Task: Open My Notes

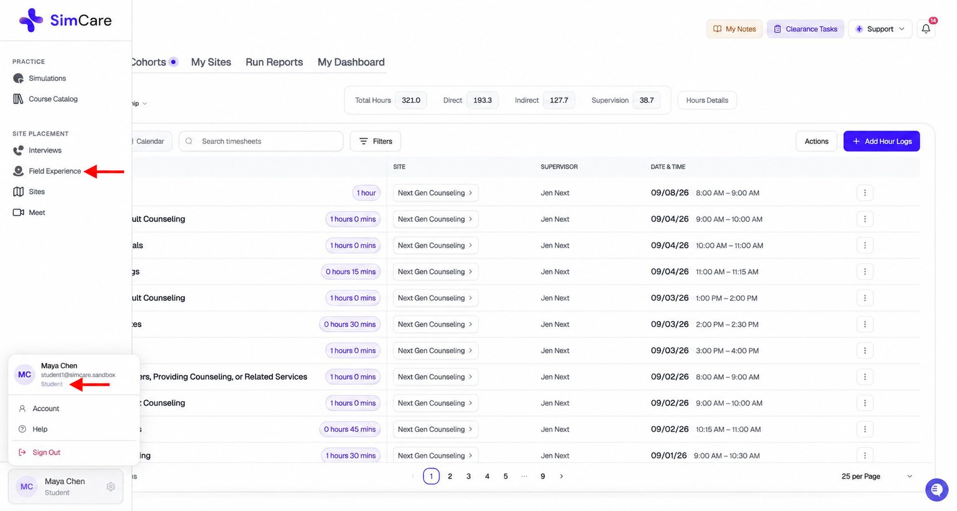Action: click(734, 29)
